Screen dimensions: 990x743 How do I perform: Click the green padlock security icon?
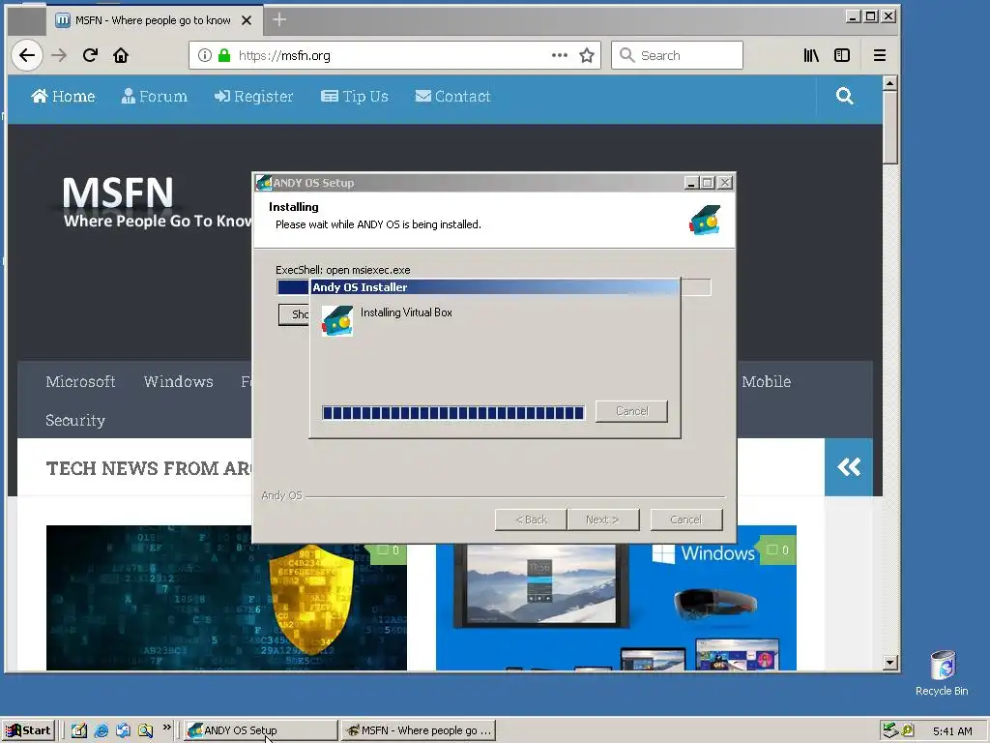coord(224,55)
